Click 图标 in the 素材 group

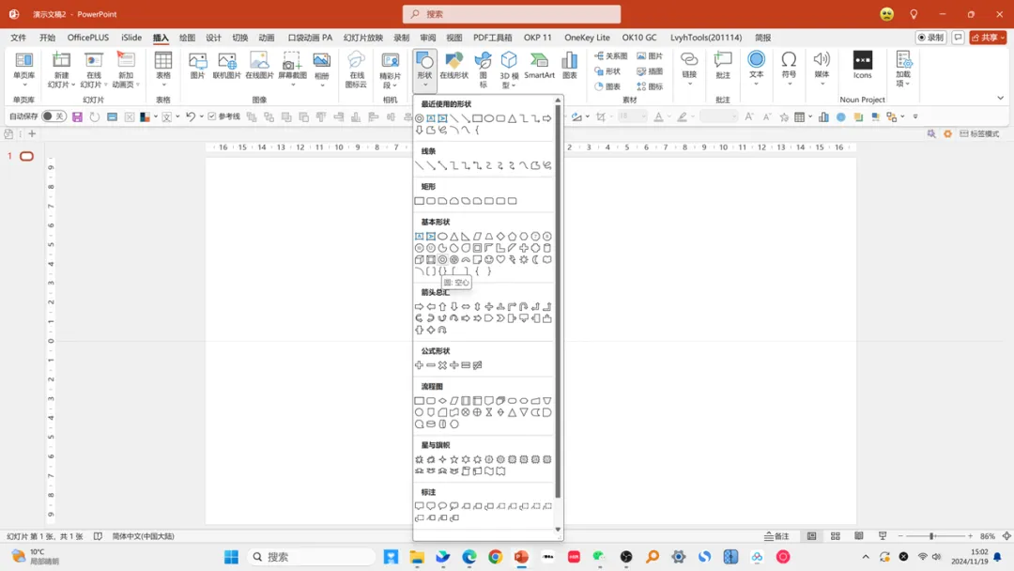click(x=650, y=86)
